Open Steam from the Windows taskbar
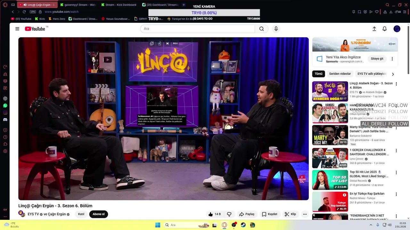This screenshot has height=230, width=410. click(x=243, y=225)
